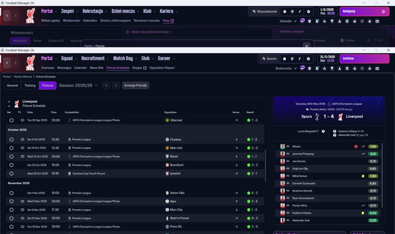This screenshot has width=395, height=234.
Task: Click the Liverpool crest in the match summary
Action: 340,117
